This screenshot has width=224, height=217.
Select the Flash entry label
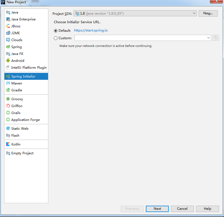point(15,135)
